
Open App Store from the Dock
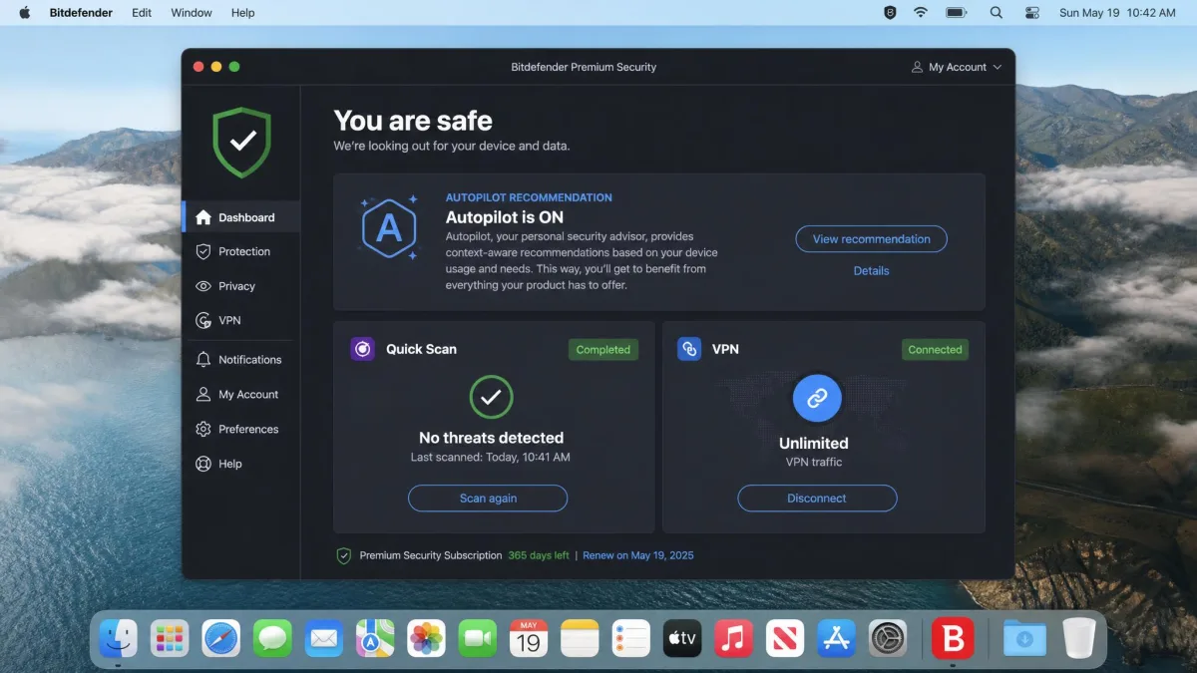(x=836, y=638)
